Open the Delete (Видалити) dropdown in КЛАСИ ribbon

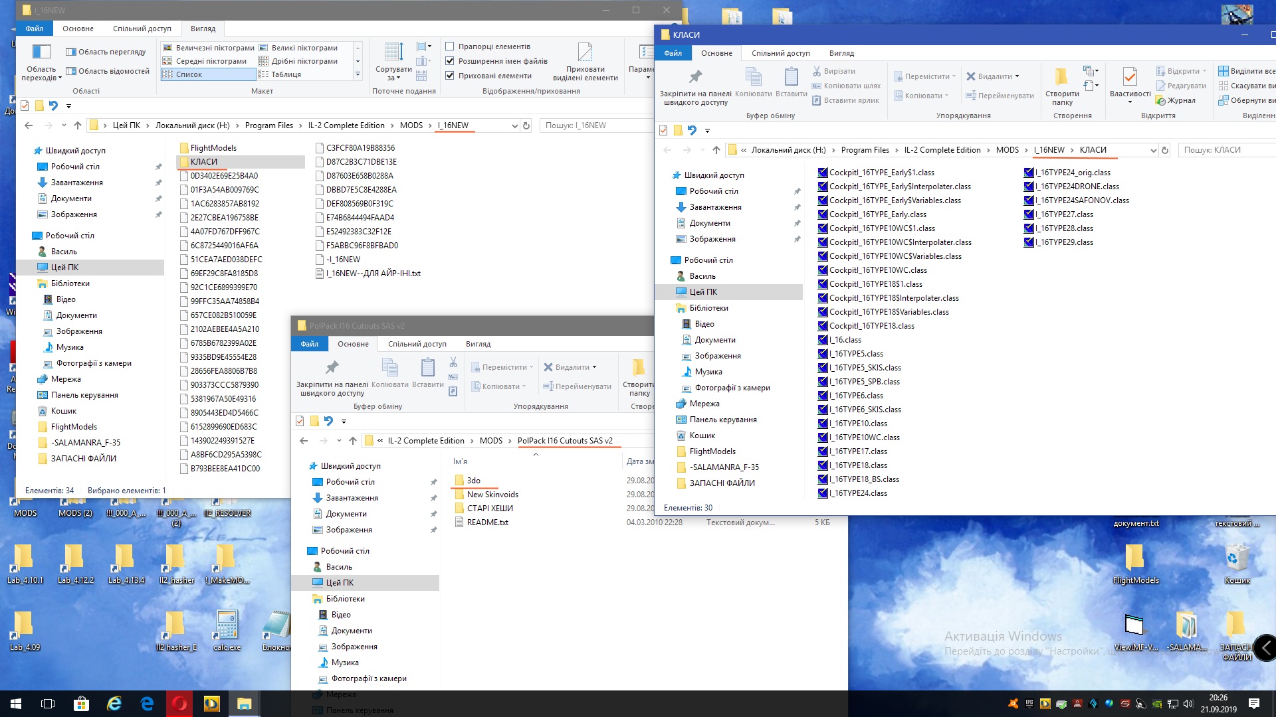point(1017,76)
